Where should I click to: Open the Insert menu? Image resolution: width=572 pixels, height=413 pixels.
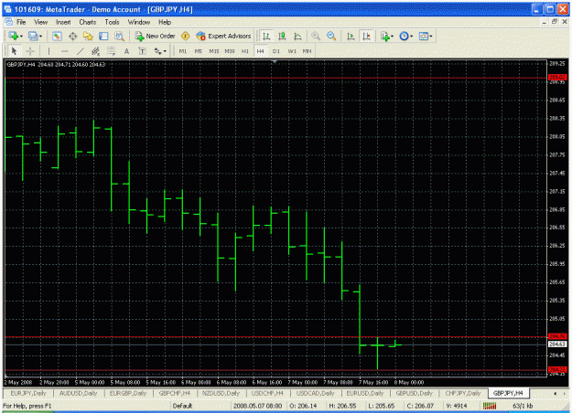point(63,22)
